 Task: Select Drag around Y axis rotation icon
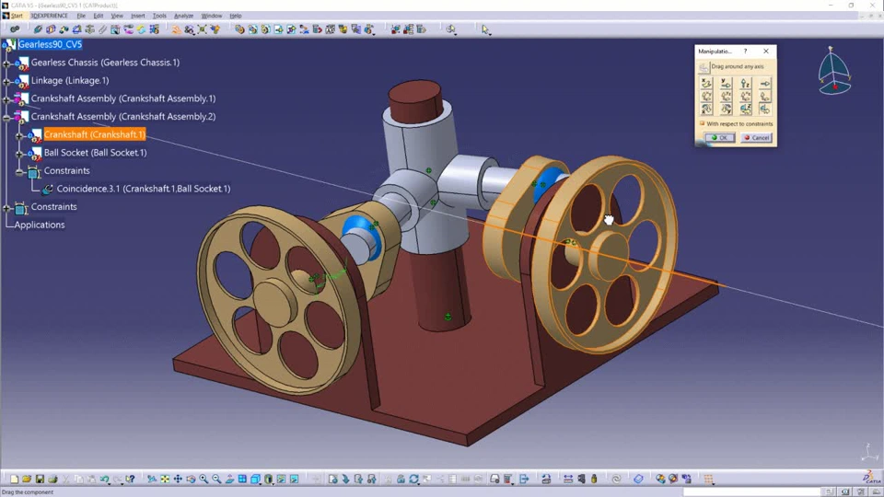click(x=727, y=110)
